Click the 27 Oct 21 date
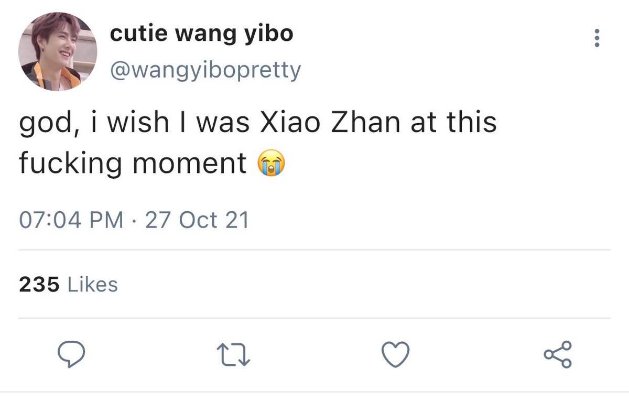629x401 pixels. pyautogui.click(x=197, y=220)
